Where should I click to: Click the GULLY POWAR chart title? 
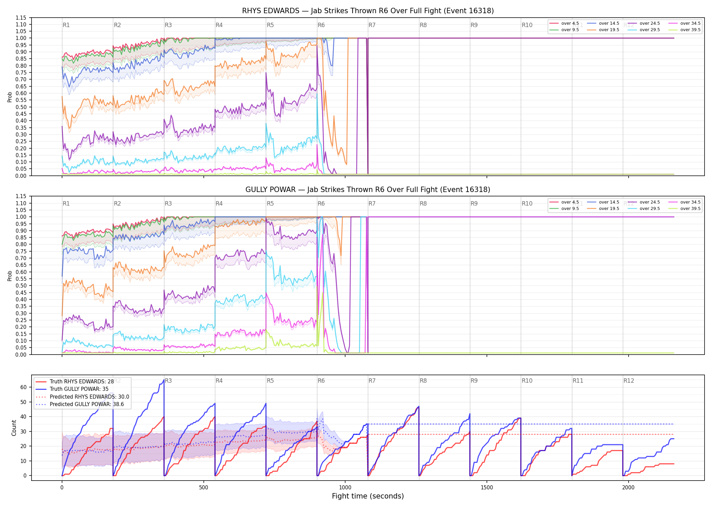point(368,190)
